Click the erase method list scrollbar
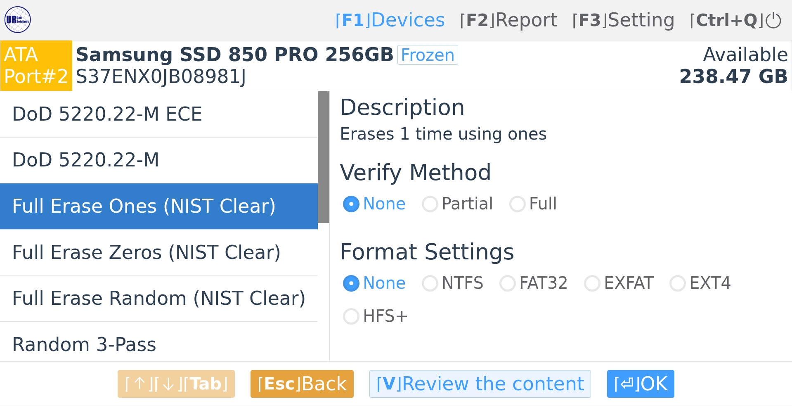The image size is (792, 406). (324, 157)
